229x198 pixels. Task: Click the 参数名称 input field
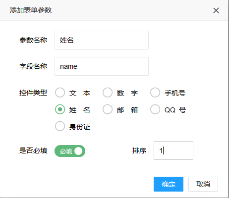(102, 40)
